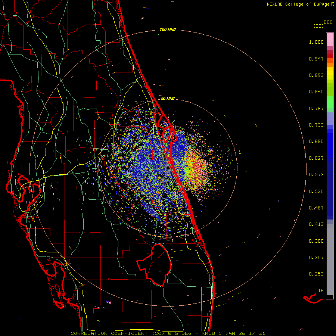Click the 0.360 legend value
Image resolution: width=336 pixels, height=336 pixels.
point(316,241)
